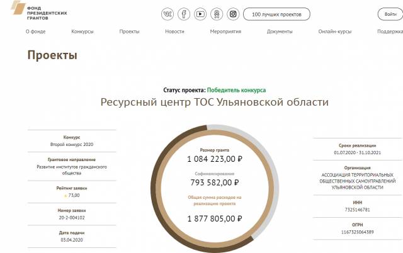Select the ИНН number 7325146781
This screenshot has height=253, width=403.
[357, 210]
